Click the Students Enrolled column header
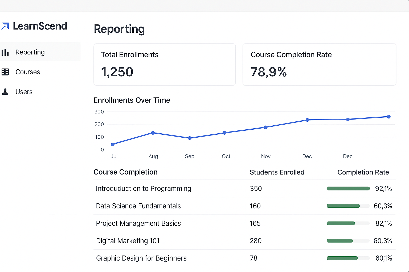This screenshot has width=409, height=272. (x=277, y=172)
